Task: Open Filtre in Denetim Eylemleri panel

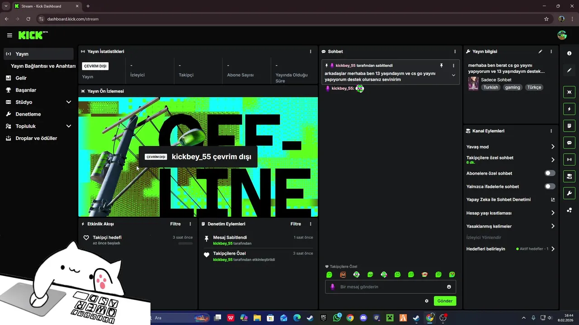Action: pyautogui.click(x=295, y=224)
